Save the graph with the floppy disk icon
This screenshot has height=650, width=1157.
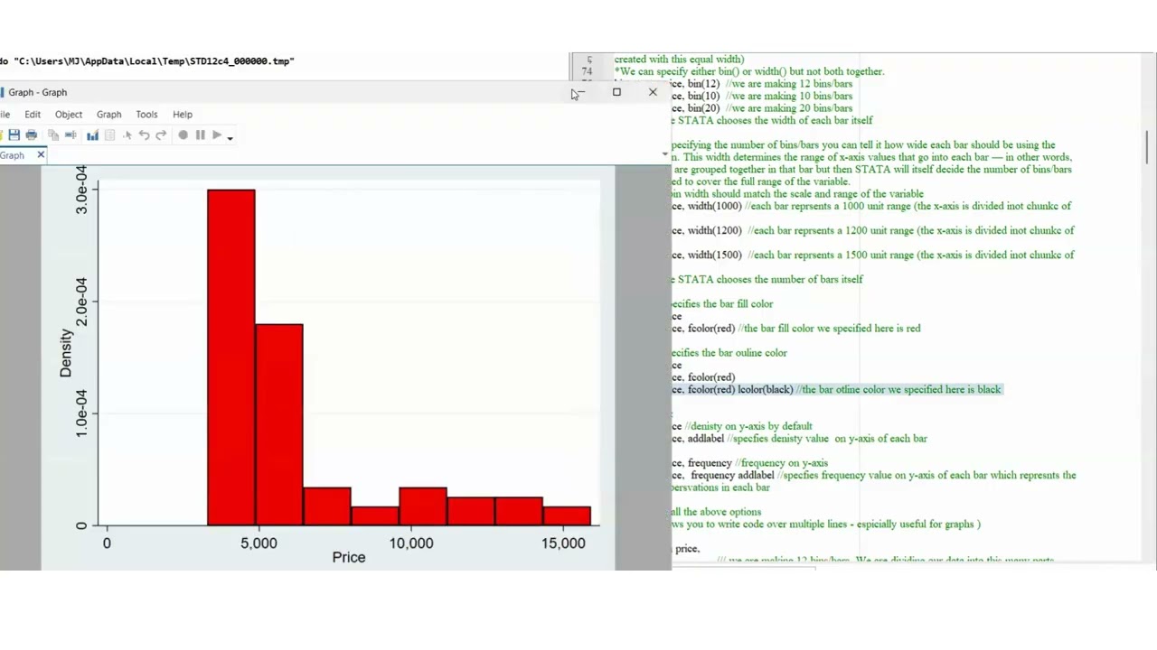tap(14, 135)
